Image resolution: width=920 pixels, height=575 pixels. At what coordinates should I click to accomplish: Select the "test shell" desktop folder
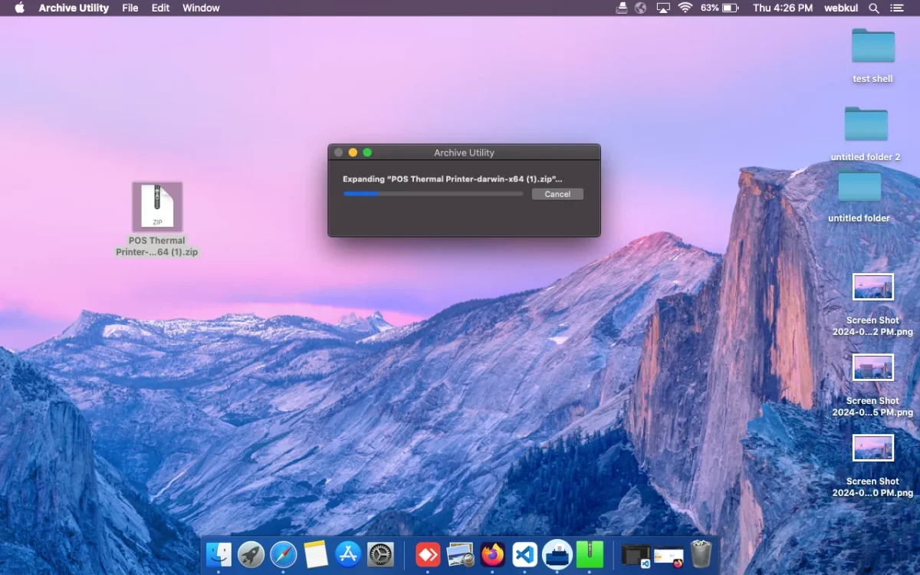pyautogui.click(x=872, y=47)
